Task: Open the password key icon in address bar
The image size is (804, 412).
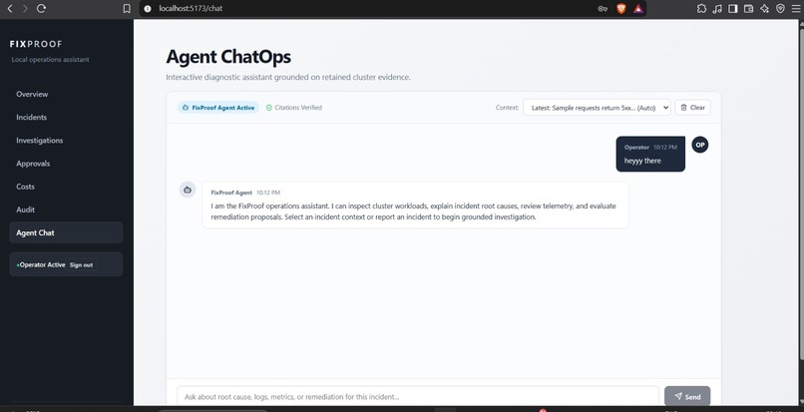Action: [603, 8]
